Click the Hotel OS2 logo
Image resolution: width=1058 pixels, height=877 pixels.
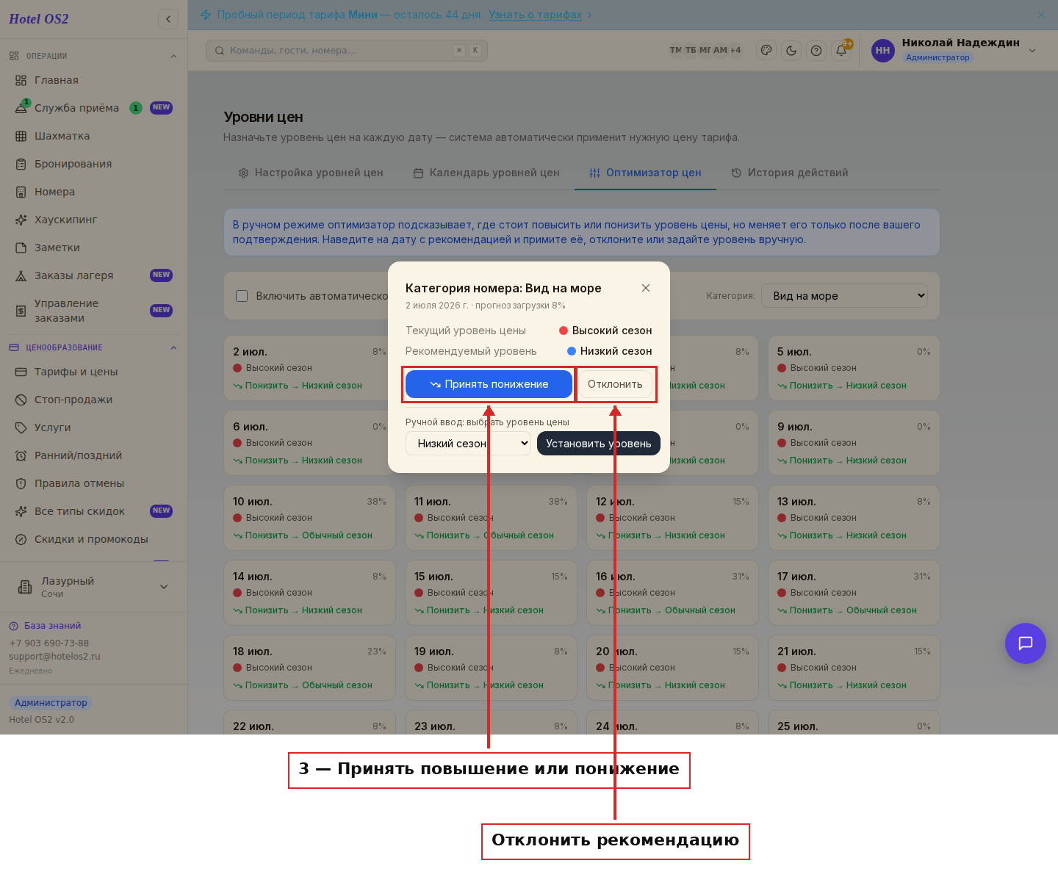(x=38, y=19)
